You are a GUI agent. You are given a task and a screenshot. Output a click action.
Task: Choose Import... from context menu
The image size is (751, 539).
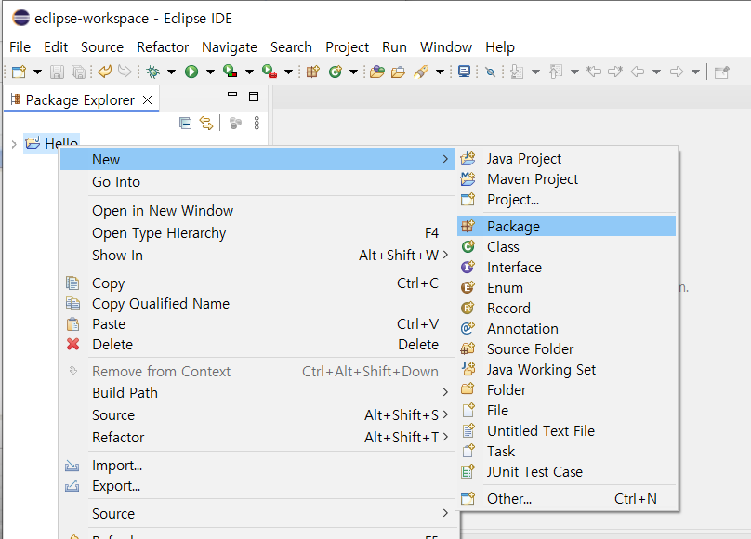(257, 466)
